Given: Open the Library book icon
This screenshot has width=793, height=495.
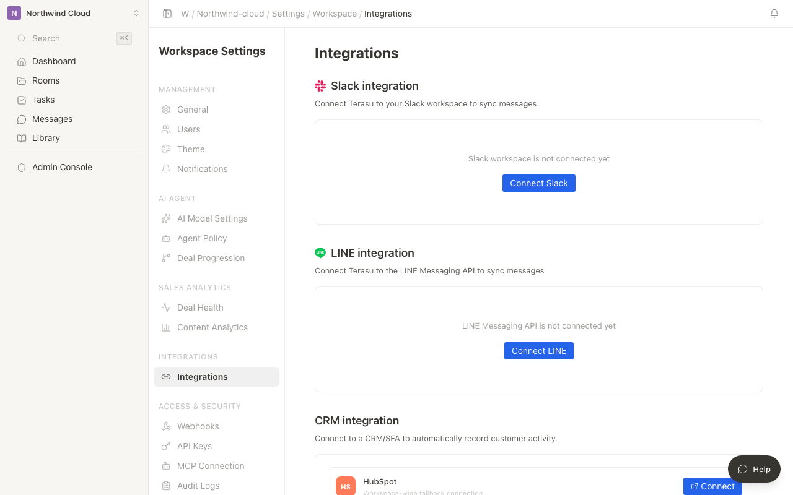Looking at the screenshot, I should [x=22, y=138].
